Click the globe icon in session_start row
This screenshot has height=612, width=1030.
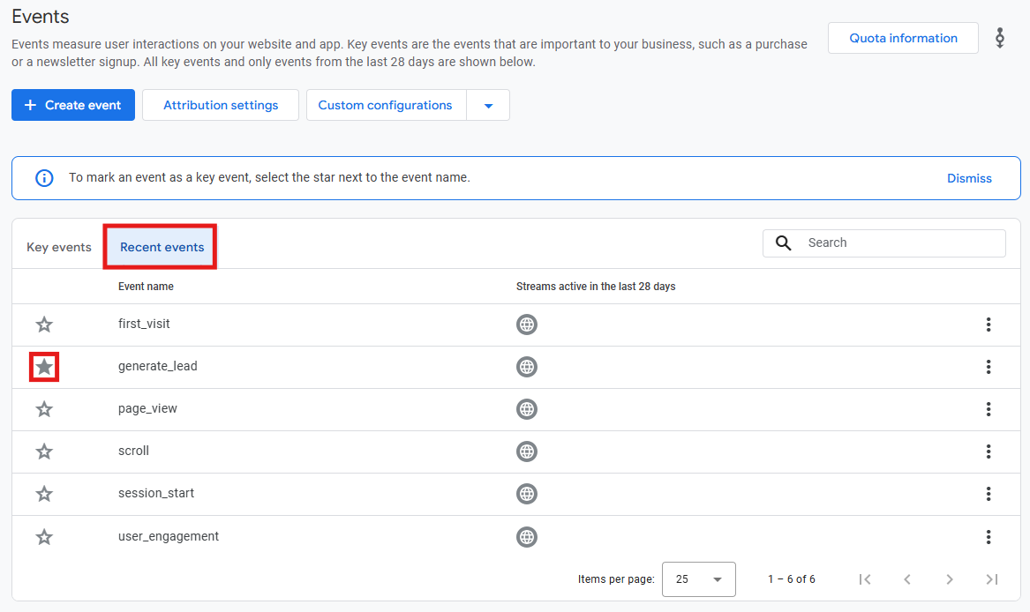[x=526, y=494]
